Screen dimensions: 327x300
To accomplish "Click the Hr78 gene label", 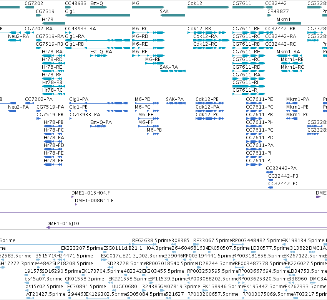I will point(48,19).
